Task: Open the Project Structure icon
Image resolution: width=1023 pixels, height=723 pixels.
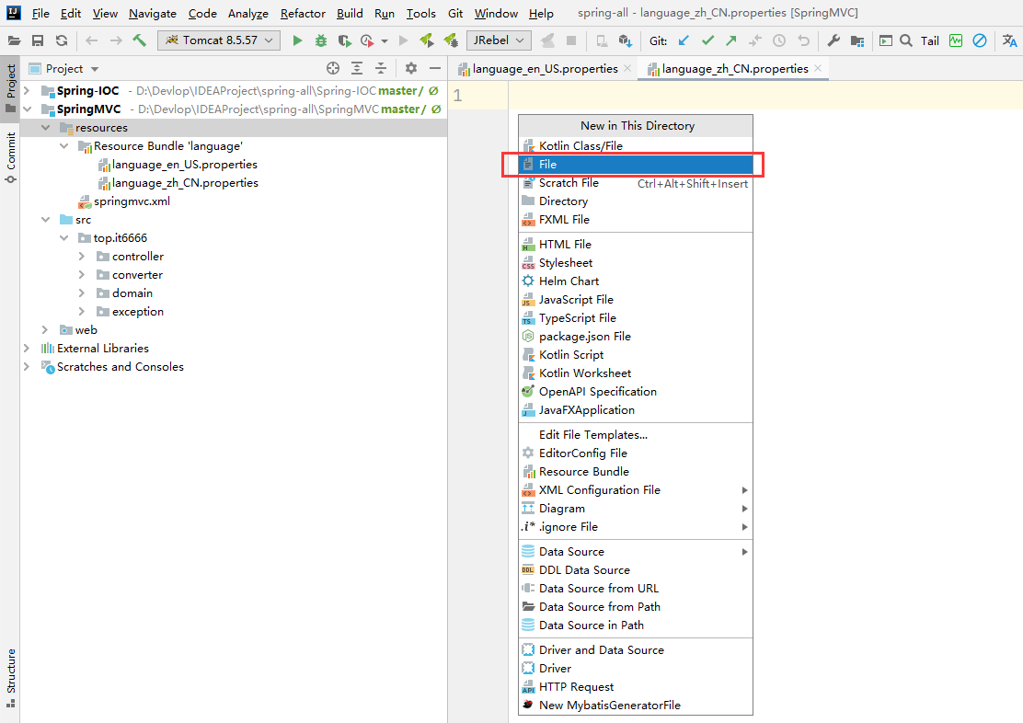Action: (x=857, y=40)
